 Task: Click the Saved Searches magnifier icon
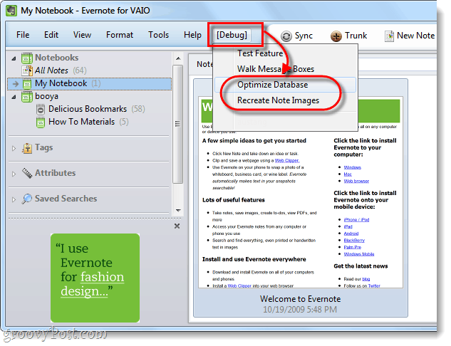27,199
